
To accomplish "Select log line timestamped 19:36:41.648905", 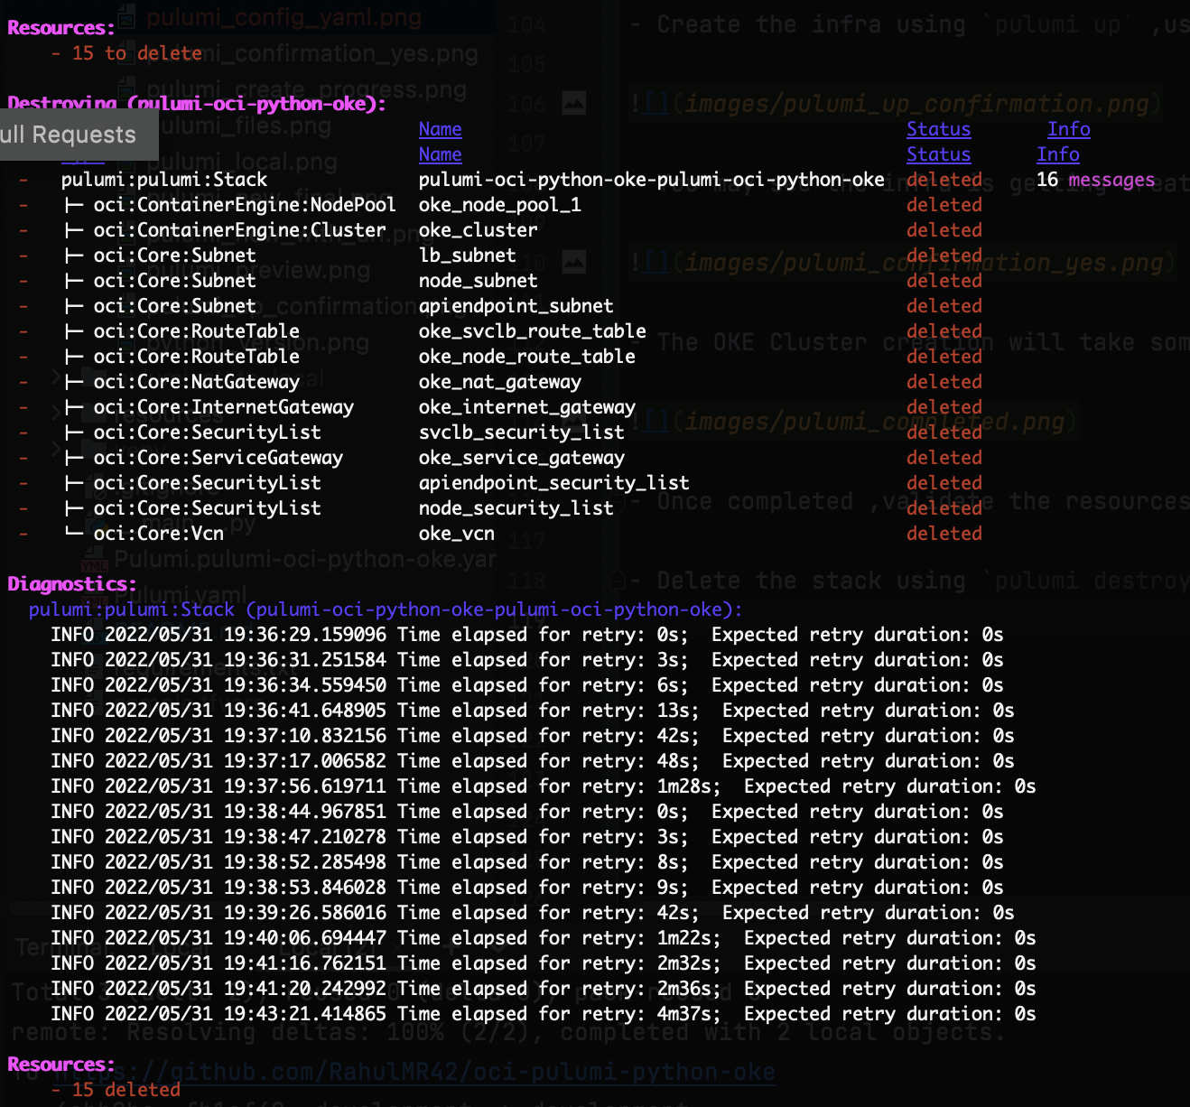I will pos(533,711).
